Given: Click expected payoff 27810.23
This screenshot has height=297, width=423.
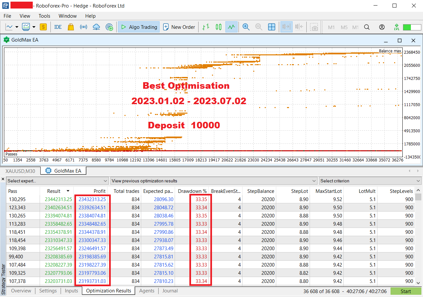Looking at the screenshot, I should [x=163, y=281].
